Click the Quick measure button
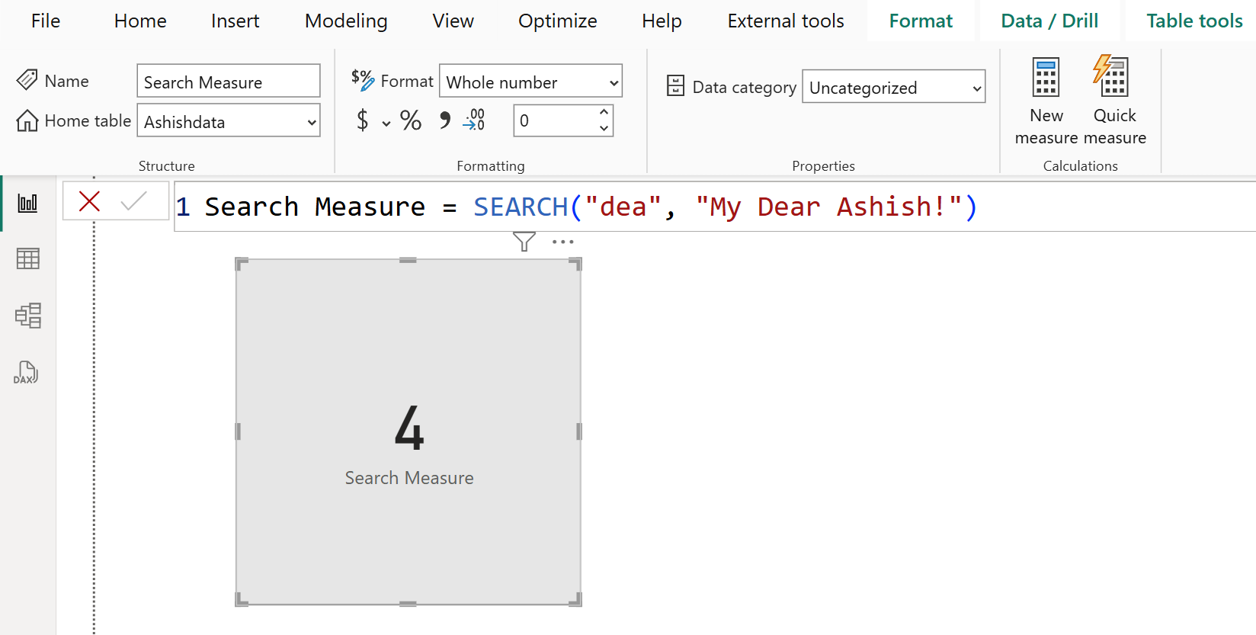The width and height of the screenshot is (1256, 635). coord(1113,99)
